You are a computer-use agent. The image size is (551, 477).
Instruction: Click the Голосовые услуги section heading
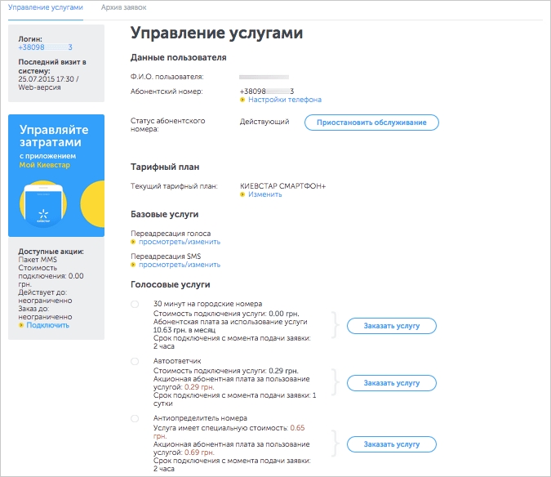point(171,284)
